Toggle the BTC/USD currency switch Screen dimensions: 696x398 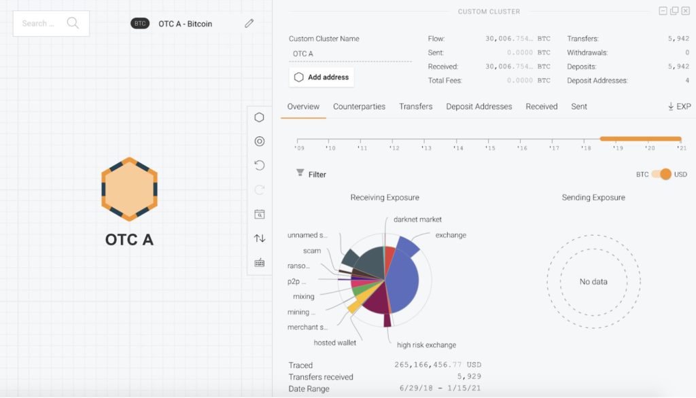coord(661,175)
